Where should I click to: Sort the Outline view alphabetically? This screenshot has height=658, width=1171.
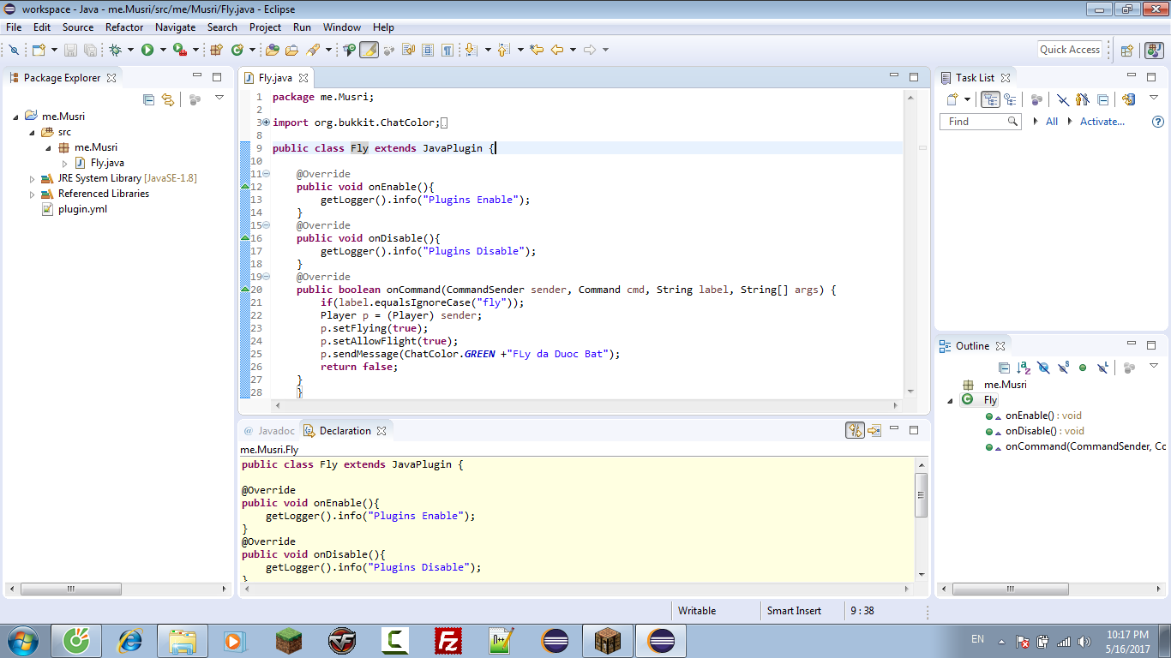[x=1024, y=368]
